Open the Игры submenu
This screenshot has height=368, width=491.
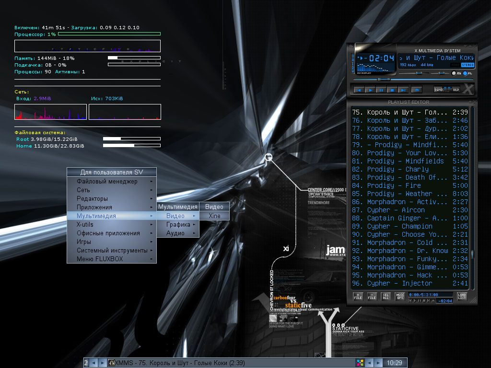click(x=112, y=241)
